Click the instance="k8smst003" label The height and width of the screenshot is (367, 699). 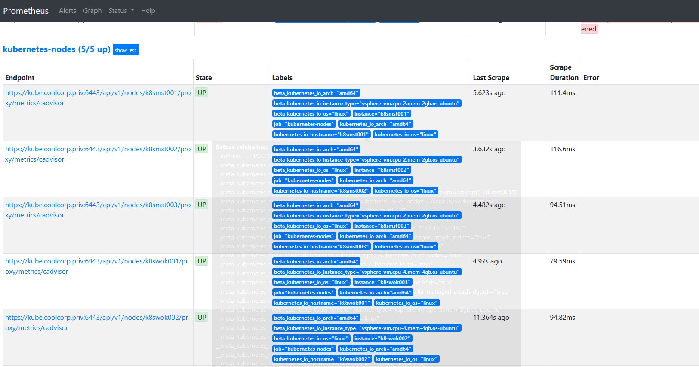382,226
